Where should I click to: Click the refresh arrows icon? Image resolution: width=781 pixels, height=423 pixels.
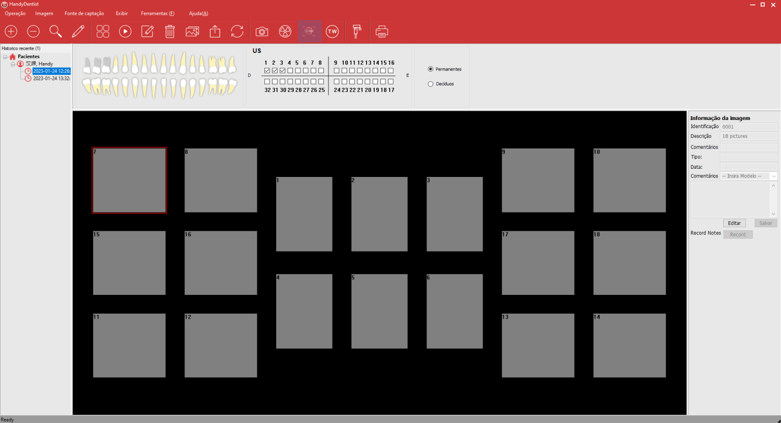237,32
